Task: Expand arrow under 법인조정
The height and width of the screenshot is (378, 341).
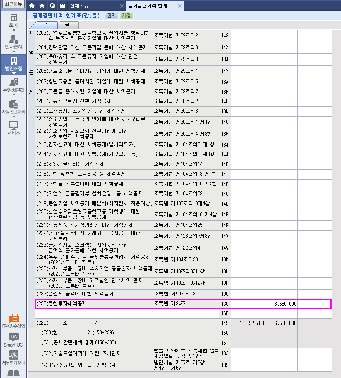Action: pyautogui.click(x=13, y=73)
